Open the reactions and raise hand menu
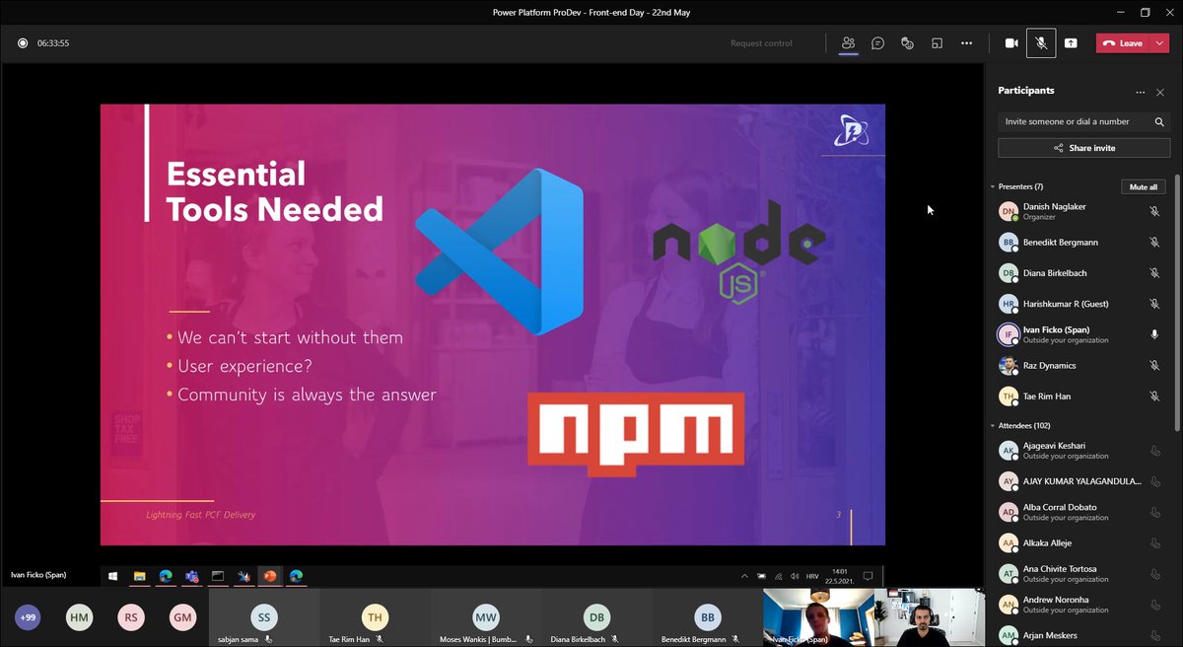Image resolution: width=1183 pixels, height=647 pixels. click(x=907, y=43)
